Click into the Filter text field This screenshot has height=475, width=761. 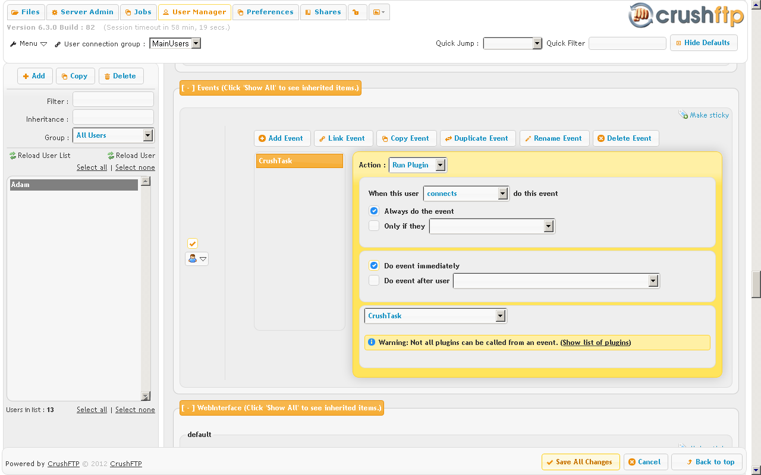[113, 99]
